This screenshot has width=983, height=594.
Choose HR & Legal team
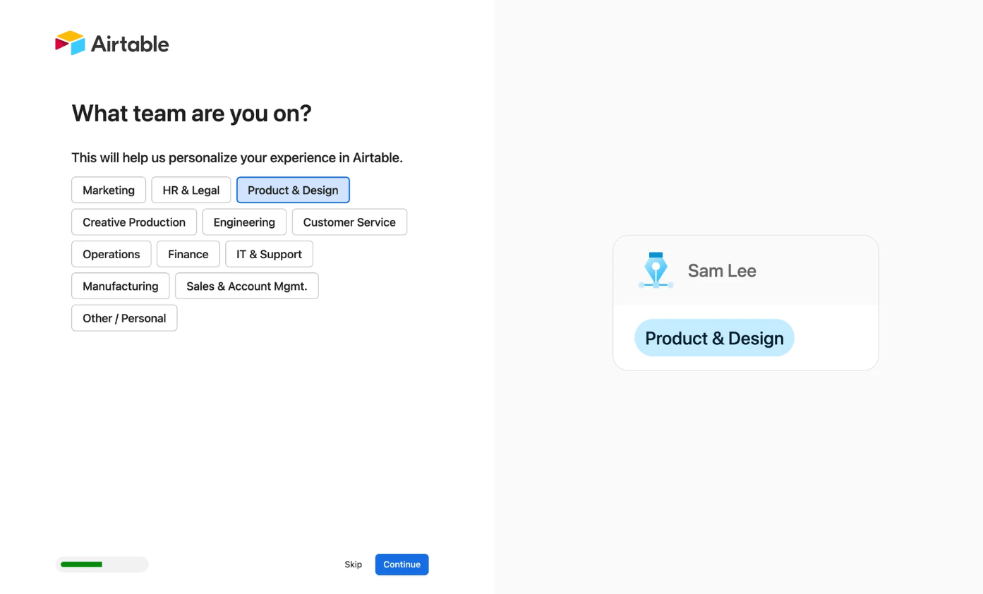point(191,190)
